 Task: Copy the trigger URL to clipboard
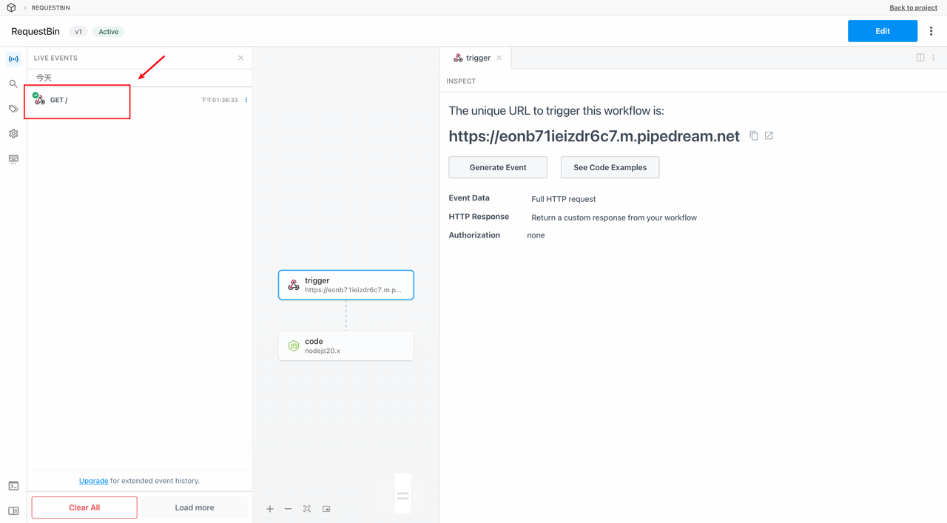(x=754, y=136)
